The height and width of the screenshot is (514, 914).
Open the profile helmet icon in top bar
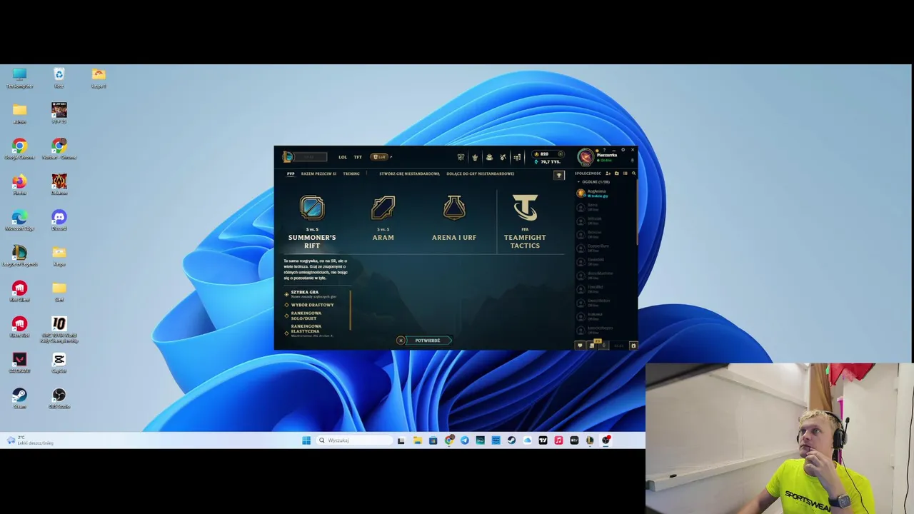pyautogui.click(x=475, y=157)
